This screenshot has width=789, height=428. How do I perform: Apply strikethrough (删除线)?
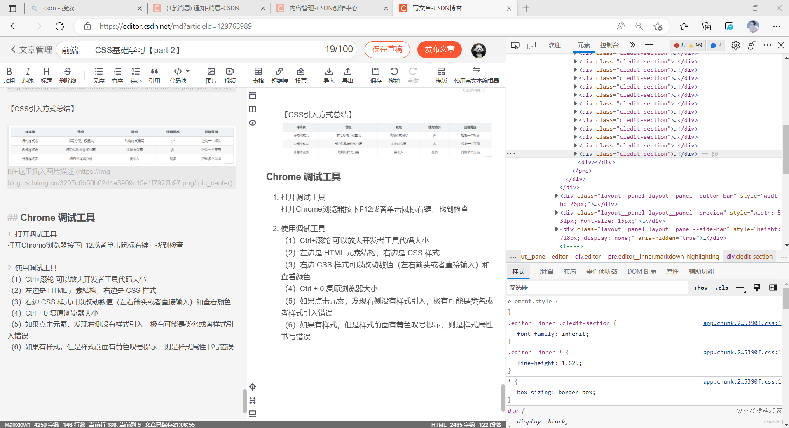tap(68, 75)
